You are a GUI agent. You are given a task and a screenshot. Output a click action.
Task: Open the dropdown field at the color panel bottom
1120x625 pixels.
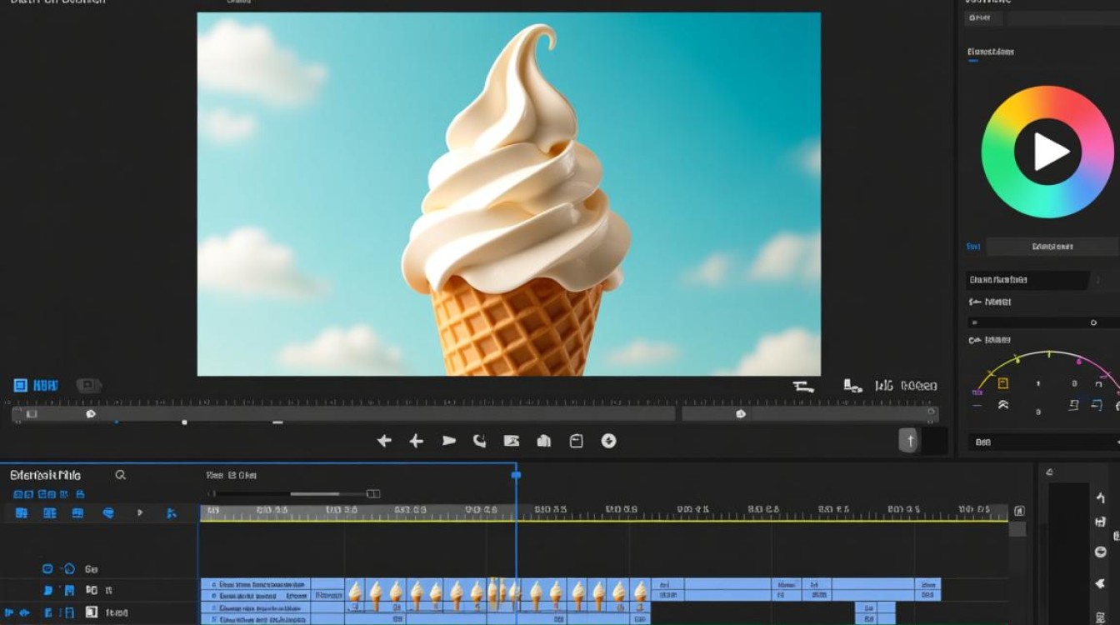1044,442
